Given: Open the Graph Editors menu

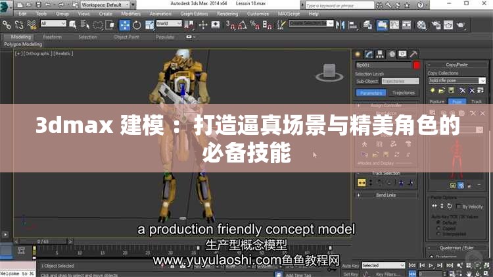Looking at the screenshot, I should [x=194, y=14].
